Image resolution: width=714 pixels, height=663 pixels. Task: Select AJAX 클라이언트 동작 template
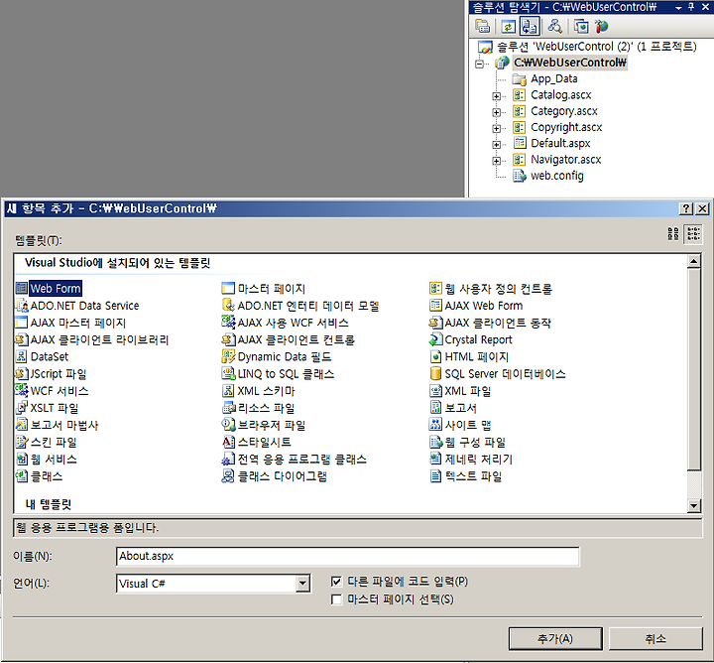[x=490, y=323]
